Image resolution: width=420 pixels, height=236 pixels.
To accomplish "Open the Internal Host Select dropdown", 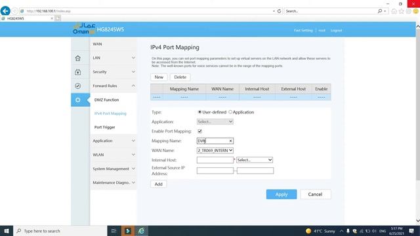I will pos(255,160).
